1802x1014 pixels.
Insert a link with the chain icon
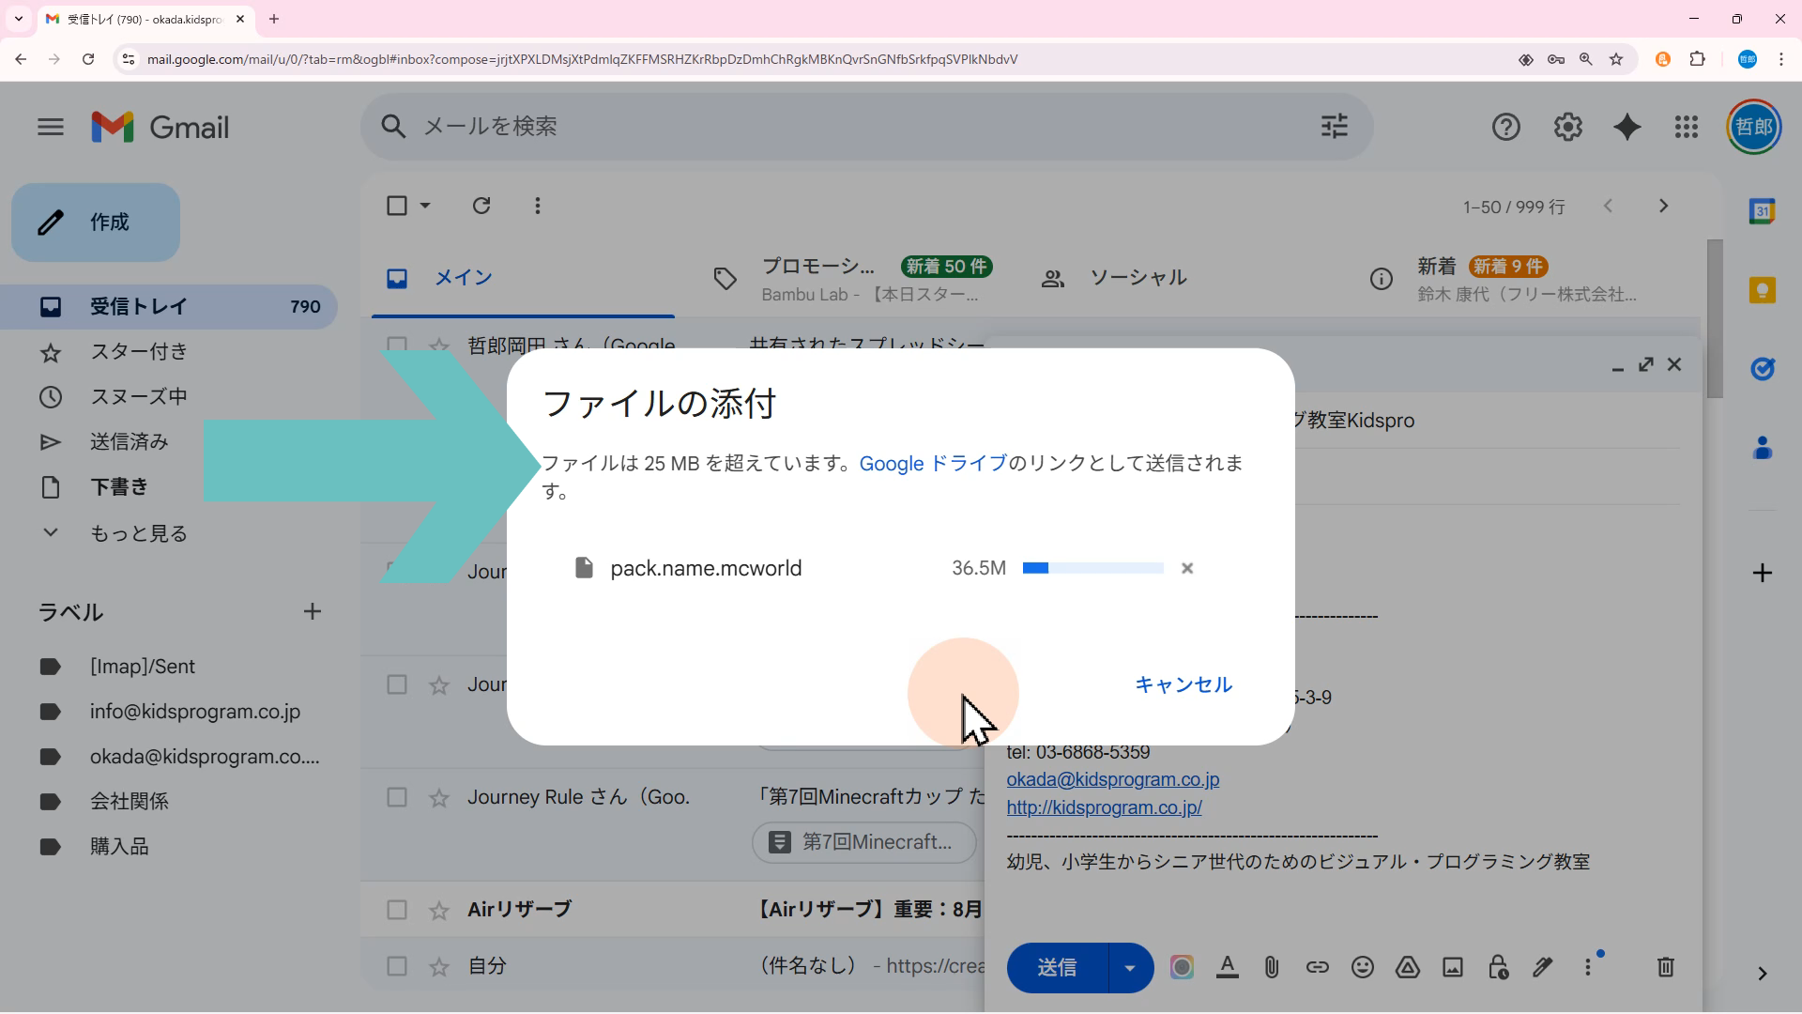coord(1317,967)
